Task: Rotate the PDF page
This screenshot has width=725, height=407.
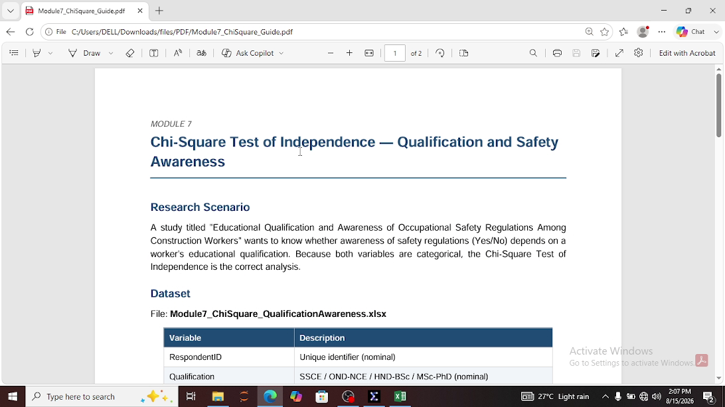Action: coord(440,53)
